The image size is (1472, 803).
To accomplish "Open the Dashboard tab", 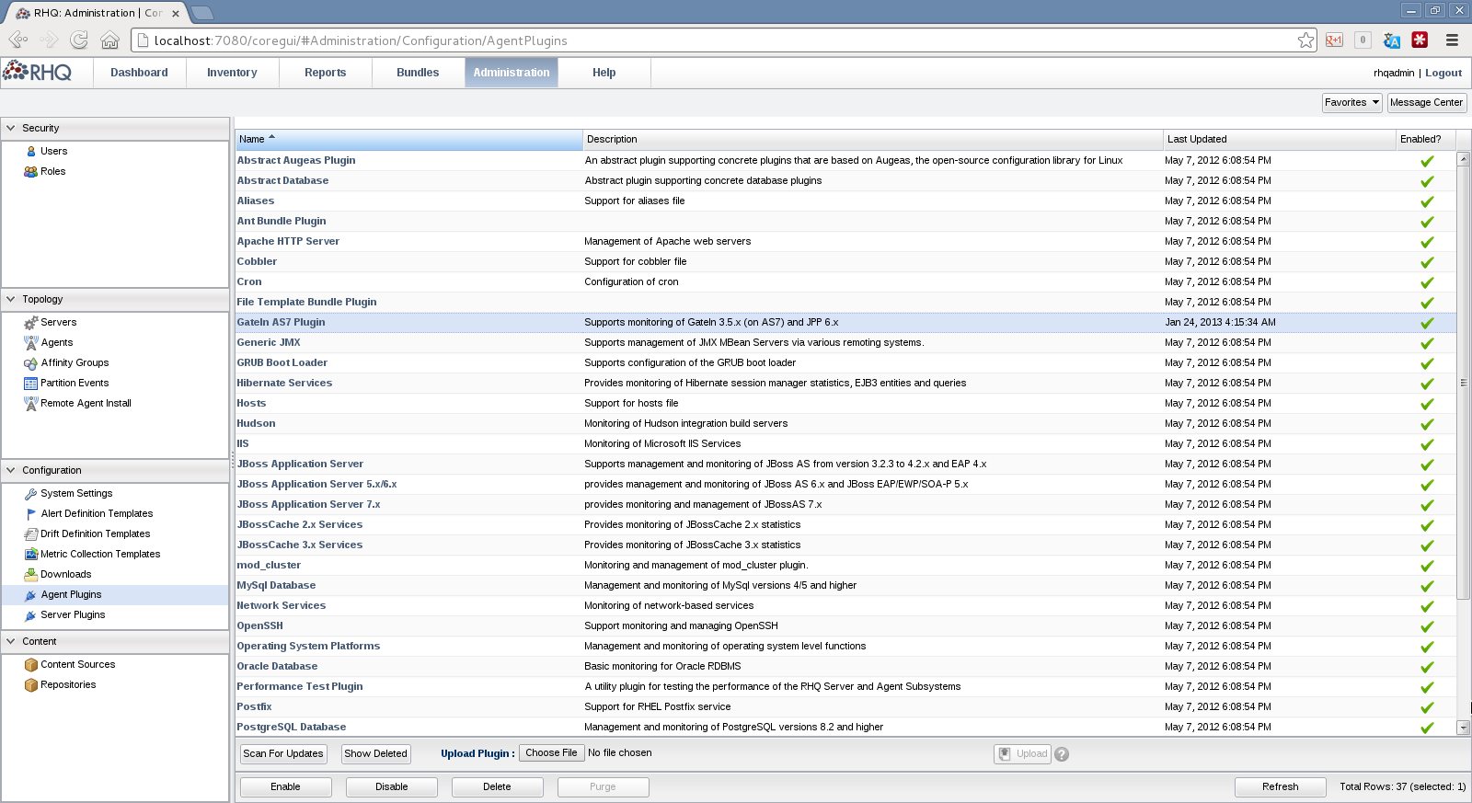I will [x=139, y=73].
